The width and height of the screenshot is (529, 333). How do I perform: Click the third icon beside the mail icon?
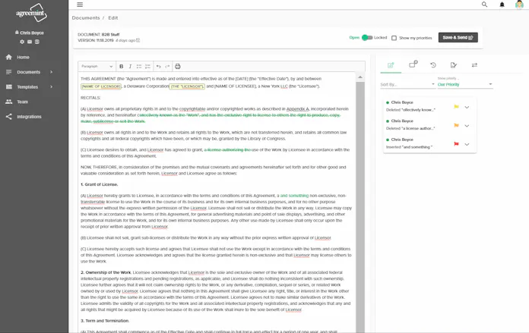(37, 42)
